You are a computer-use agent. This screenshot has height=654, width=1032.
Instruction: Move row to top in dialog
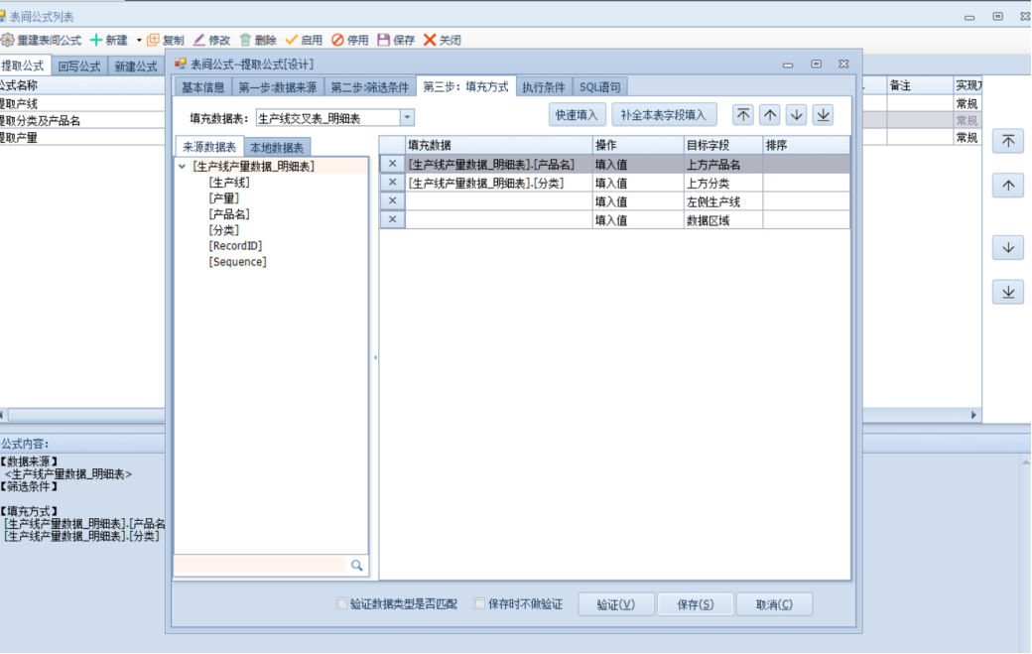tap(743, 115)
